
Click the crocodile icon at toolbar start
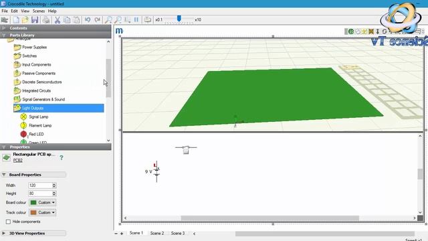(x=5, y=19)
